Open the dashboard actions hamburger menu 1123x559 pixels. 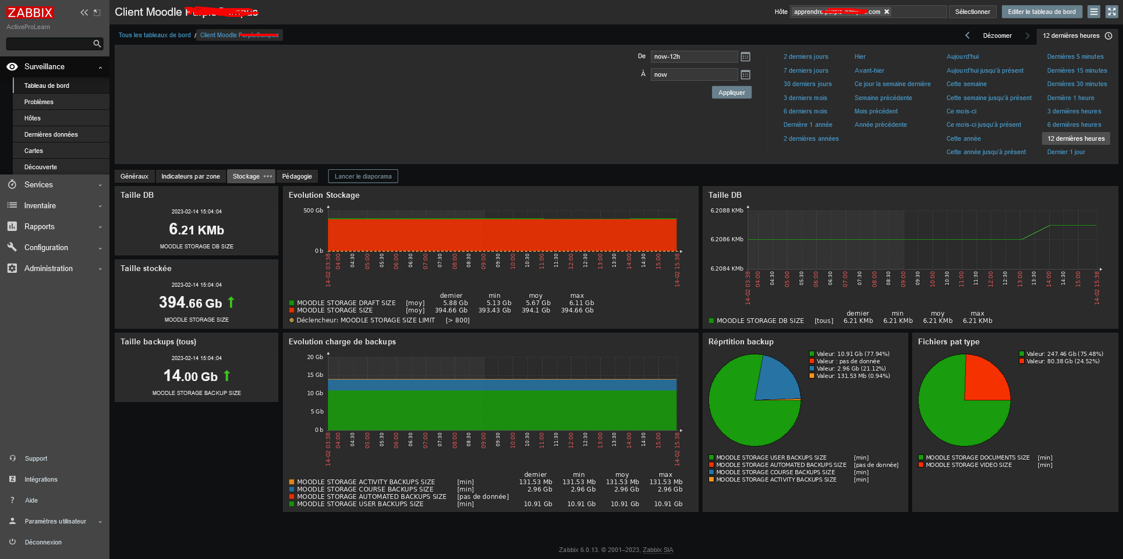(x=1094, y=12)
